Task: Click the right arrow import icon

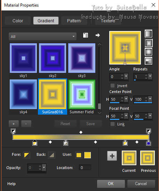Action: 98,35
